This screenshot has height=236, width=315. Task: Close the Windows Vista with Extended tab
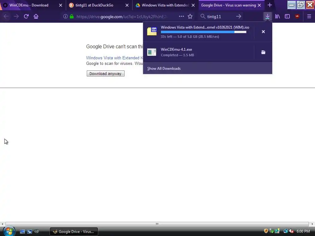coord(193,5)
